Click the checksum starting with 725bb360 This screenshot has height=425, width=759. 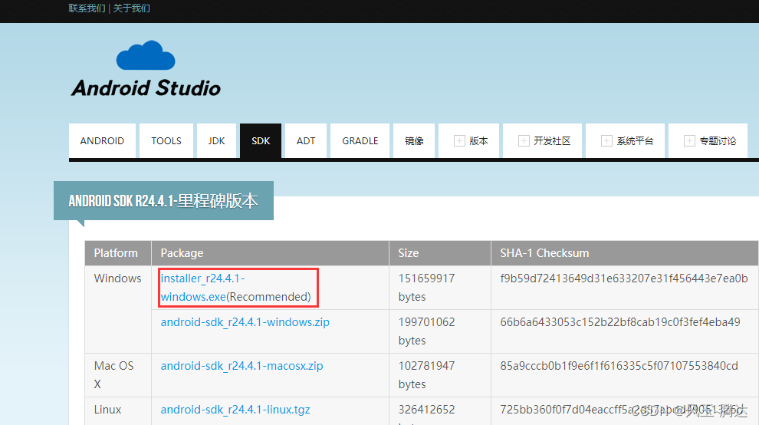tap(621, 410)
